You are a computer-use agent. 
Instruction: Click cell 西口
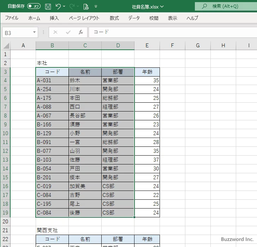[85, 107]
